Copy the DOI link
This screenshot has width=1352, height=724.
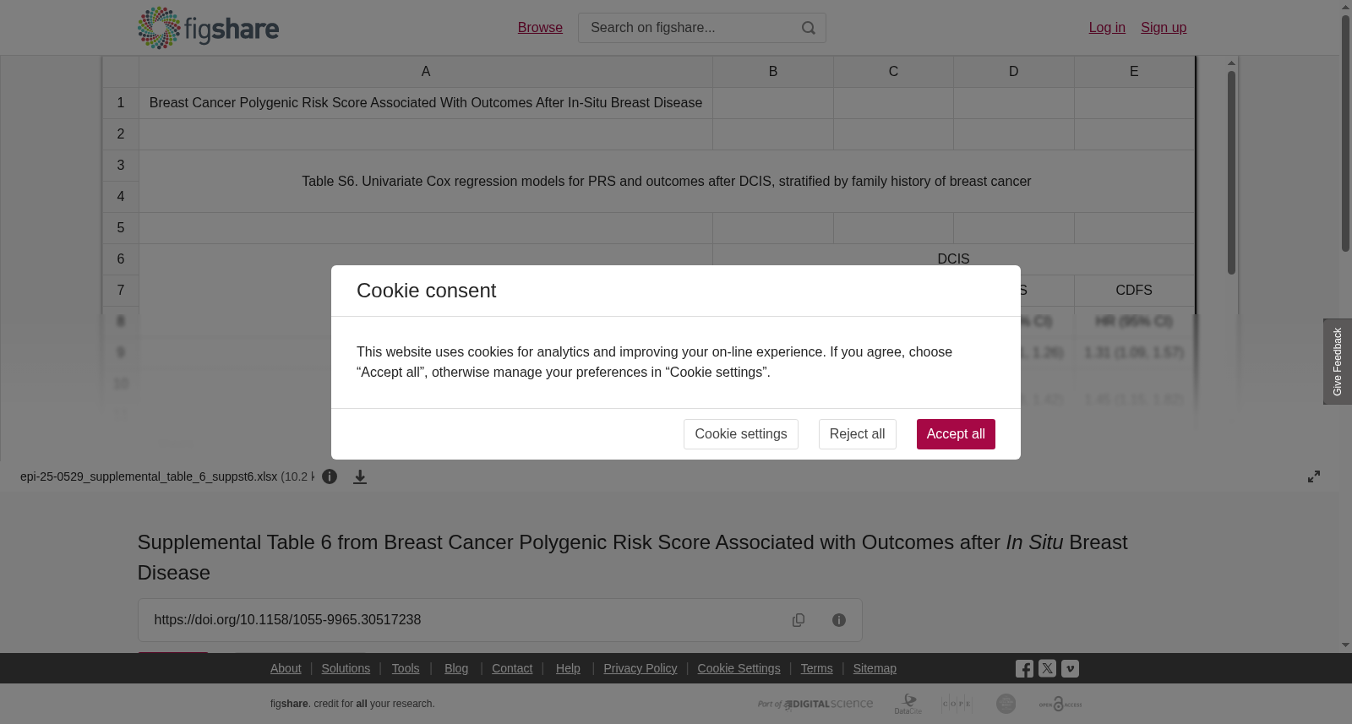click(799, 620)
